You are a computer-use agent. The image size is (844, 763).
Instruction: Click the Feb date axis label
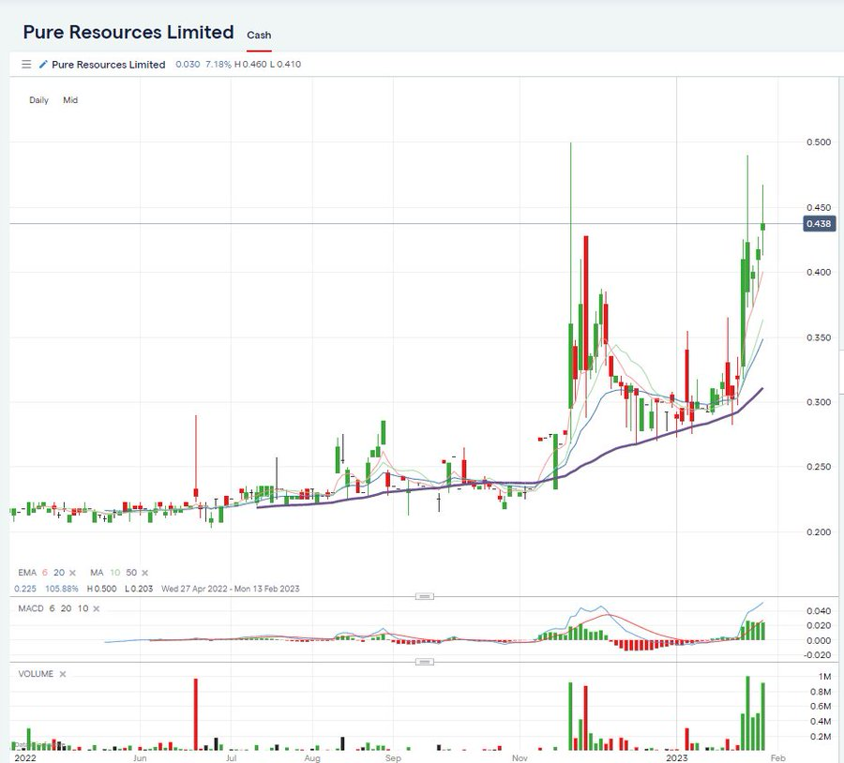[x=777, y=757]
